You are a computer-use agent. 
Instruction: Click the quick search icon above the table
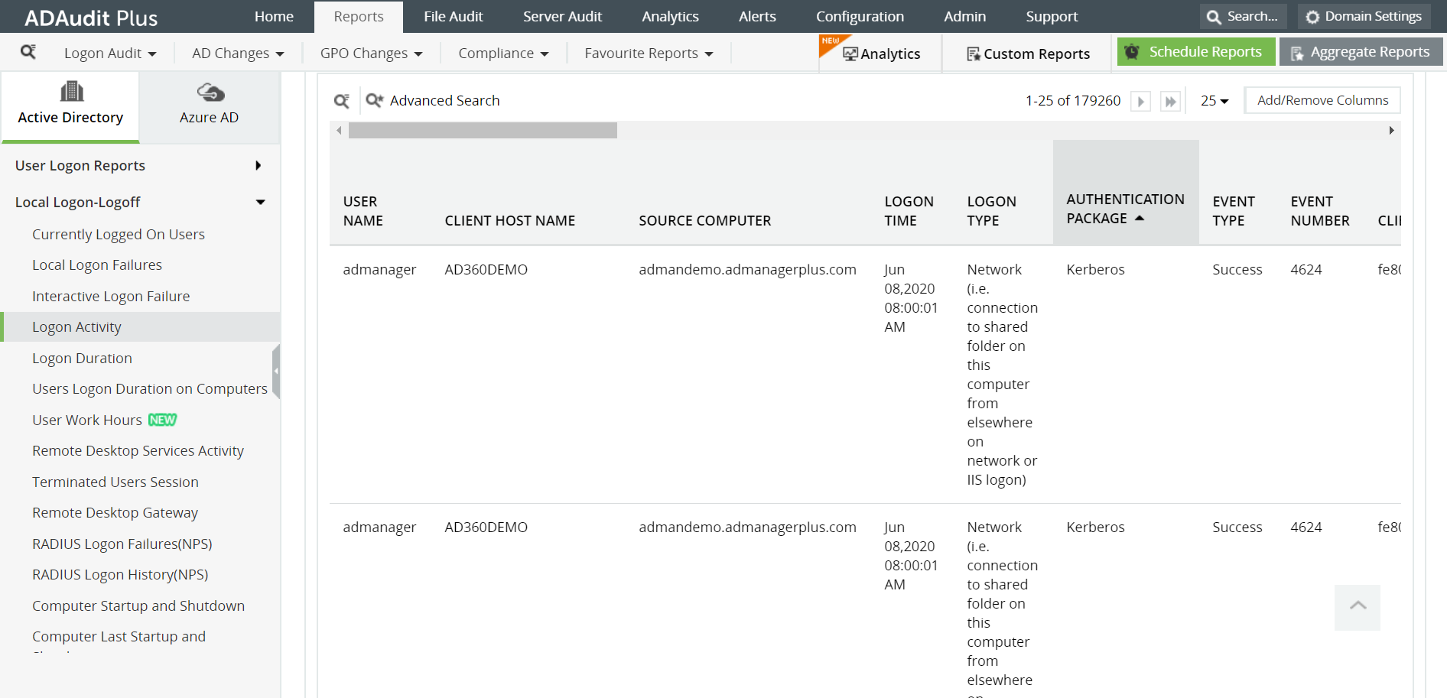(342, 101)
